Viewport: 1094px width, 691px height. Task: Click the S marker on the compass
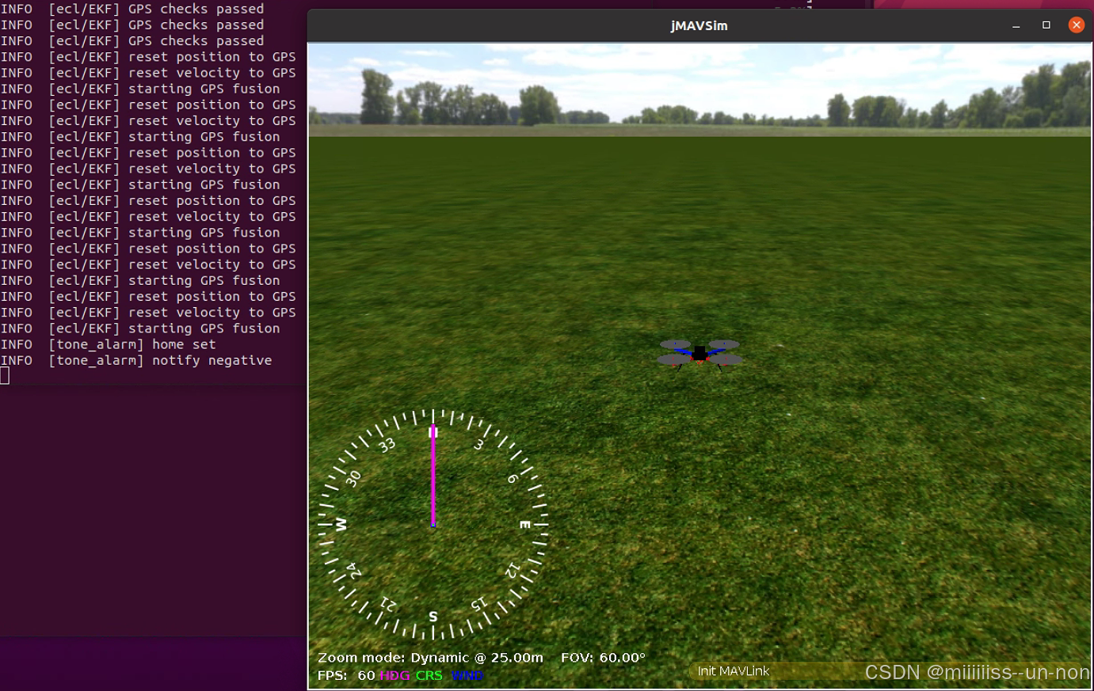[x=433, y=616]
